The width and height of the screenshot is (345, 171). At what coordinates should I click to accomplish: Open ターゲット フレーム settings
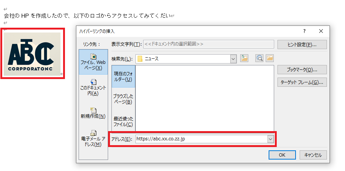(302, 82)
